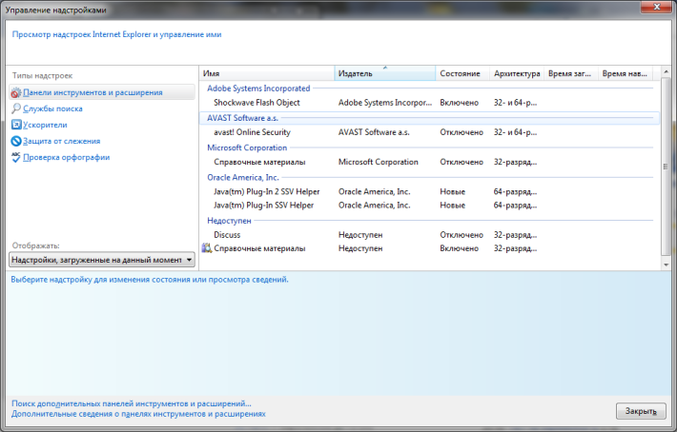Open additional info link about toolbars
This screenshot has height=432, width=677.
[x=138, y=414]
